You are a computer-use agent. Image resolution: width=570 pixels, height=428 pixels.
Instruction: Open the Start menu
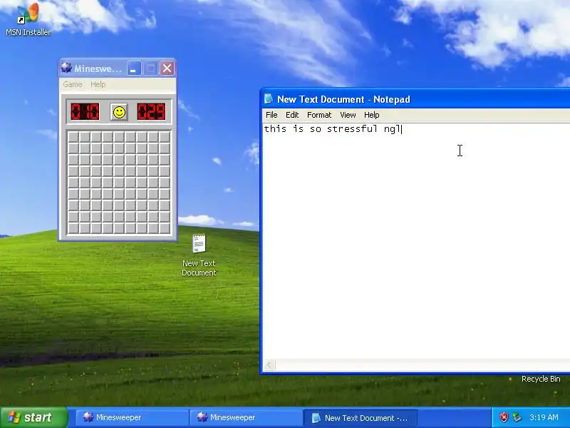[33, 417]
